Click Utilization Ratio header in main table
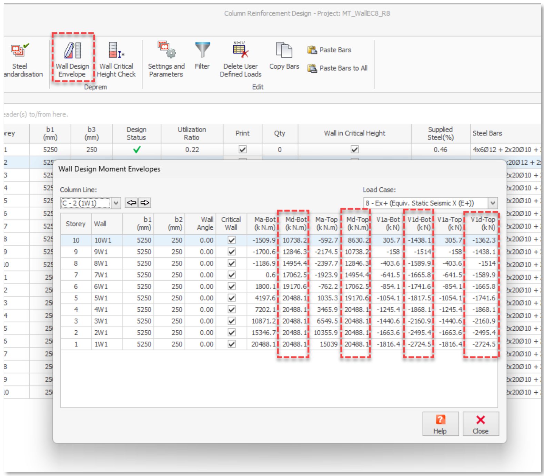 pos(192,134)
